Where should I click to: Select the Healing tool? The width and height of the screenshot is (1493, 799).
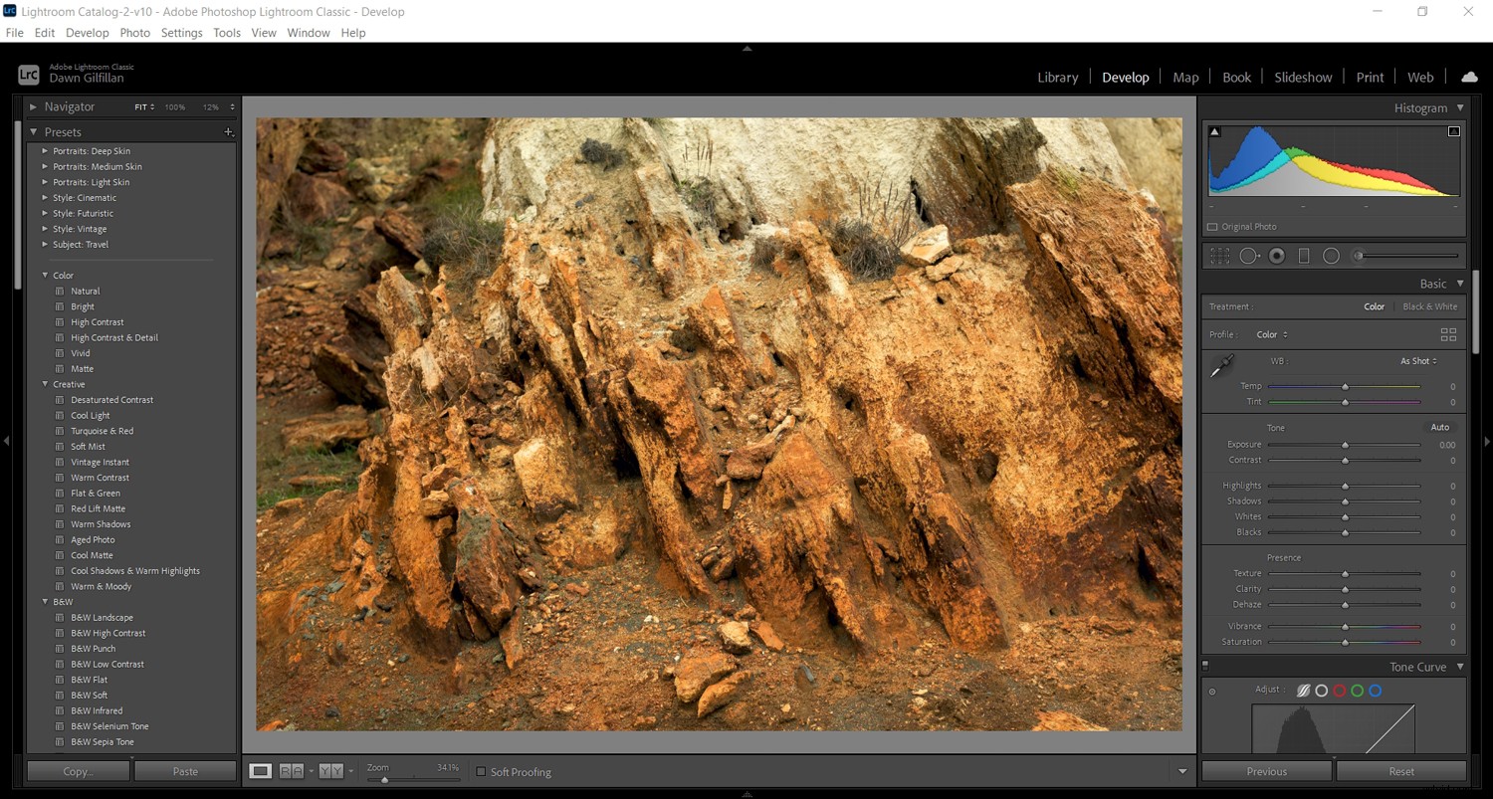(x=1248, y=255)
